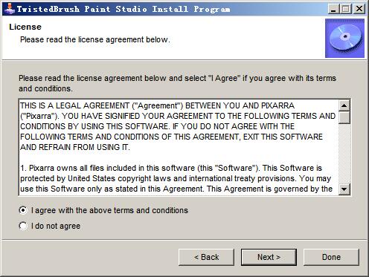Close the TwistedBrush install window
The height and width of the screenshot is (277, 369).
pos(359,9)
